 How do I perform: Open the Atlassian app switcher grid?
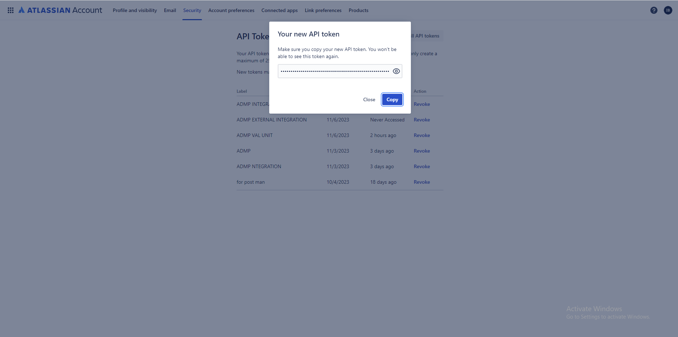tap(10, 10)
